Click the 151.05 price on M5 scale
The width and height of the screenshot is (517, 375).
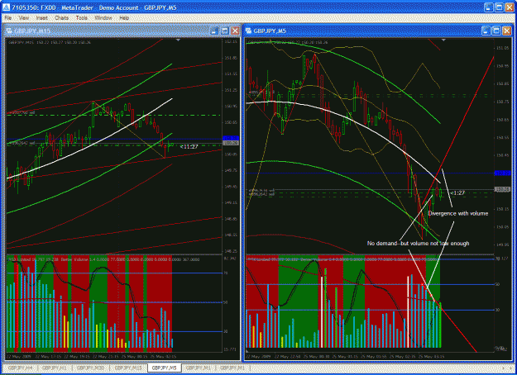[502, 48]
